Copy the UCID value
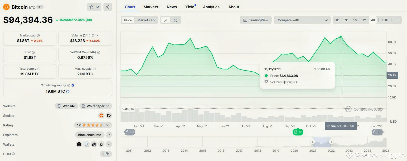The height and width of the screenshot is (161, 407). [108, 154]
